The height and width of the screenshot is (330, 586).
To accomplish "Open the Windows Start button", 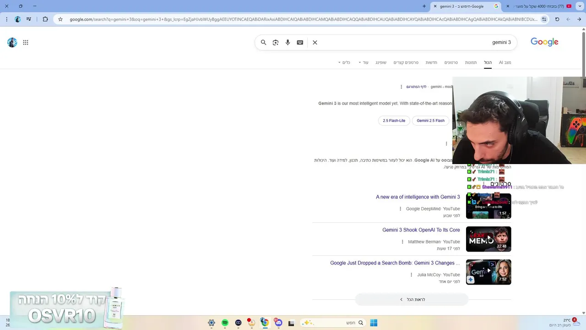I will [x=374, y=323].
